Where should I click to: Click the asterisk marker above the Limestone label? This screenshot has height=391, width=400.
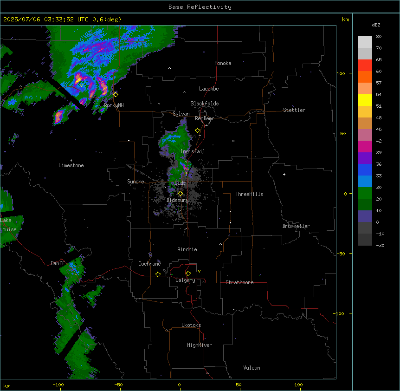pos(71,161)
